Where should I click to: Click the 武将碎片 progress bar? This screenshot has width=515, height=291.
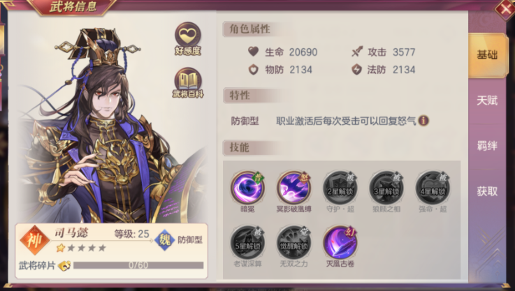(x=138, y=265)
